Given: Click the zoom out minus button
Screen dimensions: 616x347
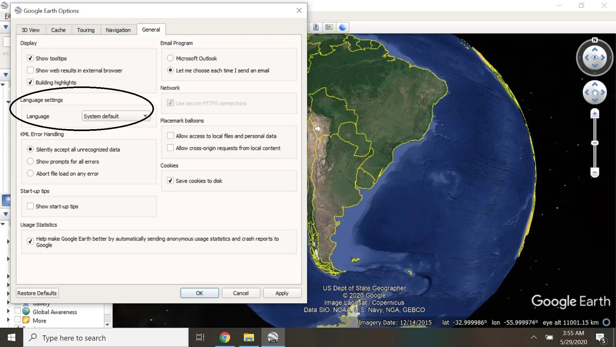Looking at the screenshot, I should pos(595,172).
